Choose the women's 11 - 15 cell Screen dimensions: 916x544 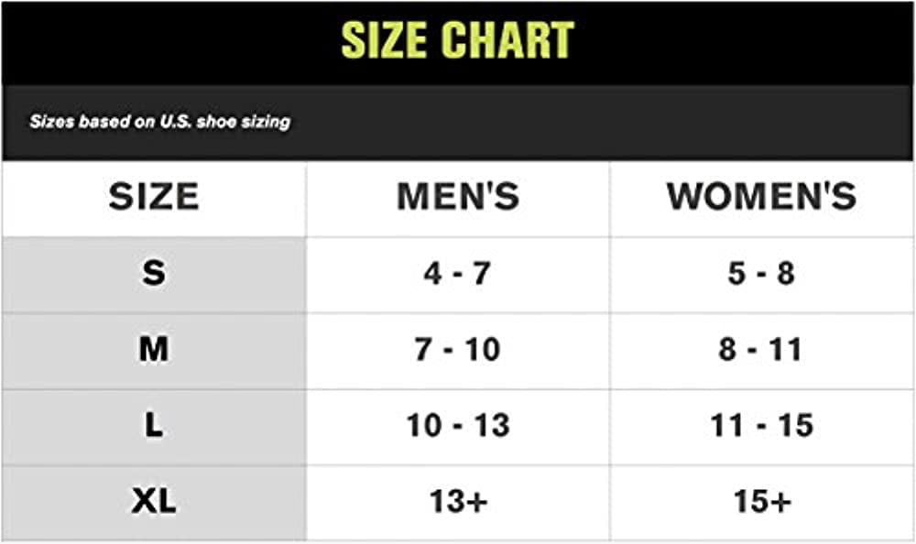[761, 425]
